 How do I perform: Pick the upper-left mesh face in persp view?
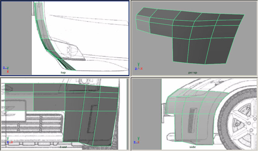(x=143, y=16)
